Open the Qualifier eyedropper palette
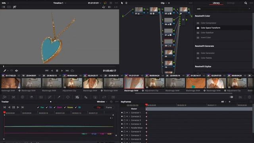The width and height of the screenshot is (254, 143). (x=59, y=97)
